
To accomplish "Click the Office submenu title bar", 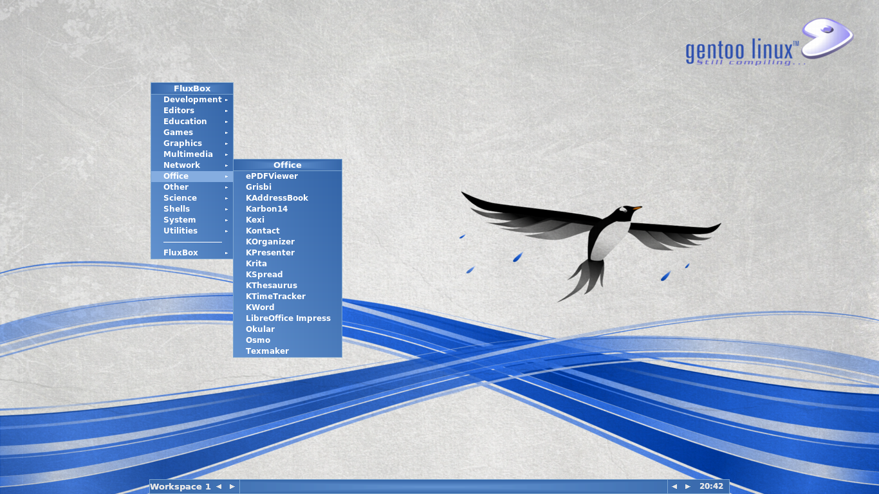I will (287, 165).
